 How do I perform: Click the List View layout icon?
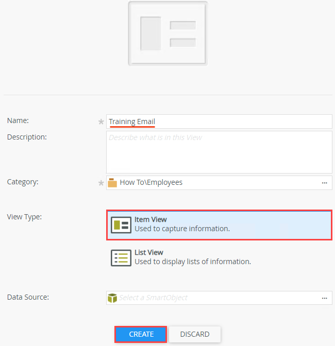(121, 258)
